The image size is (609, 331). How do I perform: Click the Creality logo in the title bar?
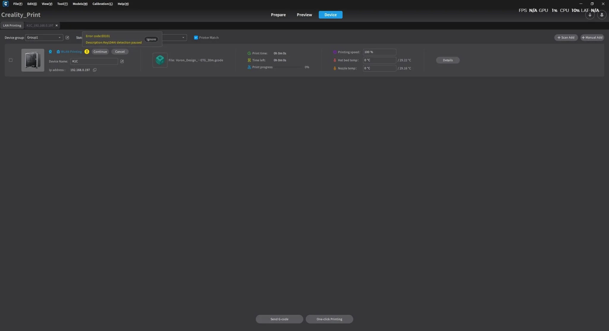point(5,4)
